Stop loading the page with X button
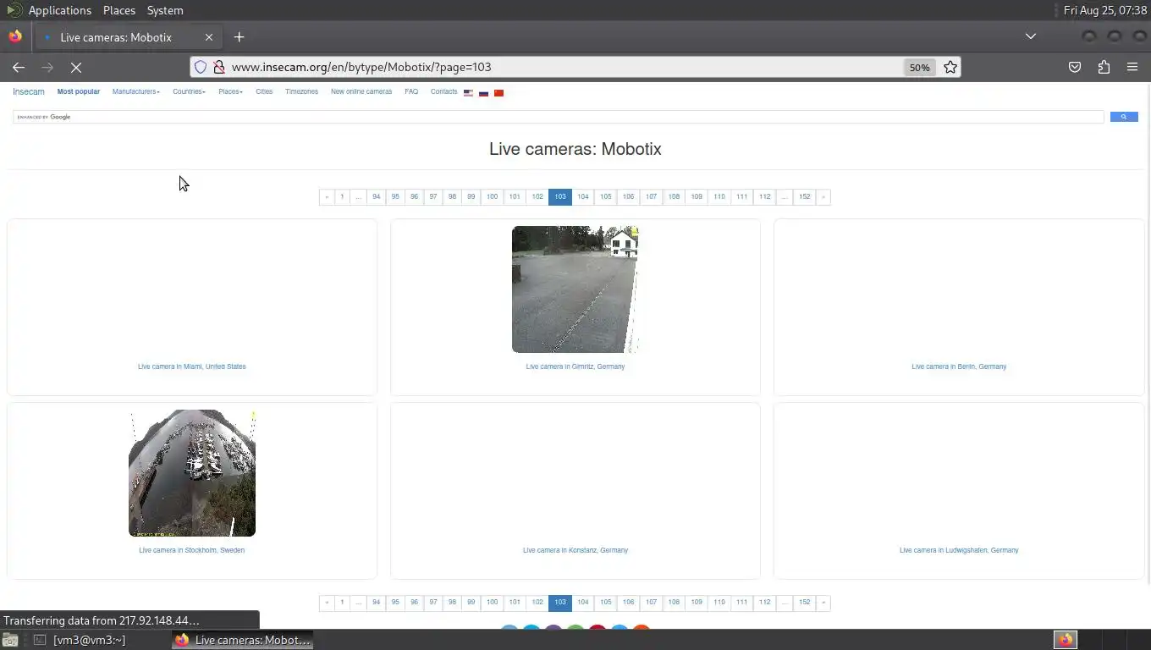The image size is (1151, 650). click(x=76, y=67)
